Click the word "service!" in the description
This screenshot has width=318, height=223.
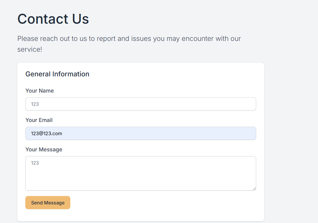tap(30, 49)
